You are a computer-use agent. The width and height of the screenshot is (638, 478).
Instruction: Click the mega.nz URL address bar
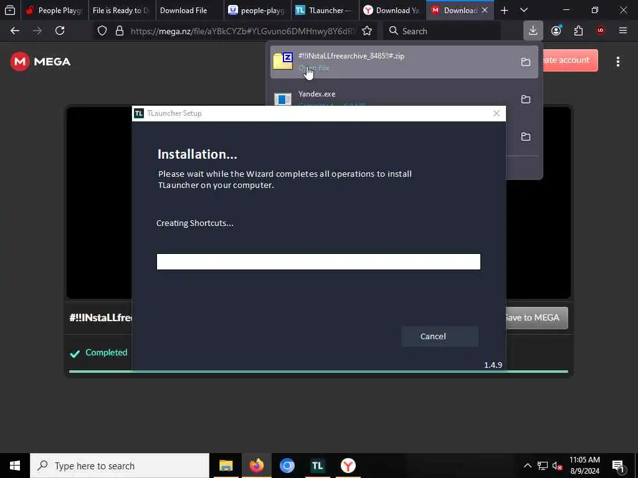click(244, 31)
